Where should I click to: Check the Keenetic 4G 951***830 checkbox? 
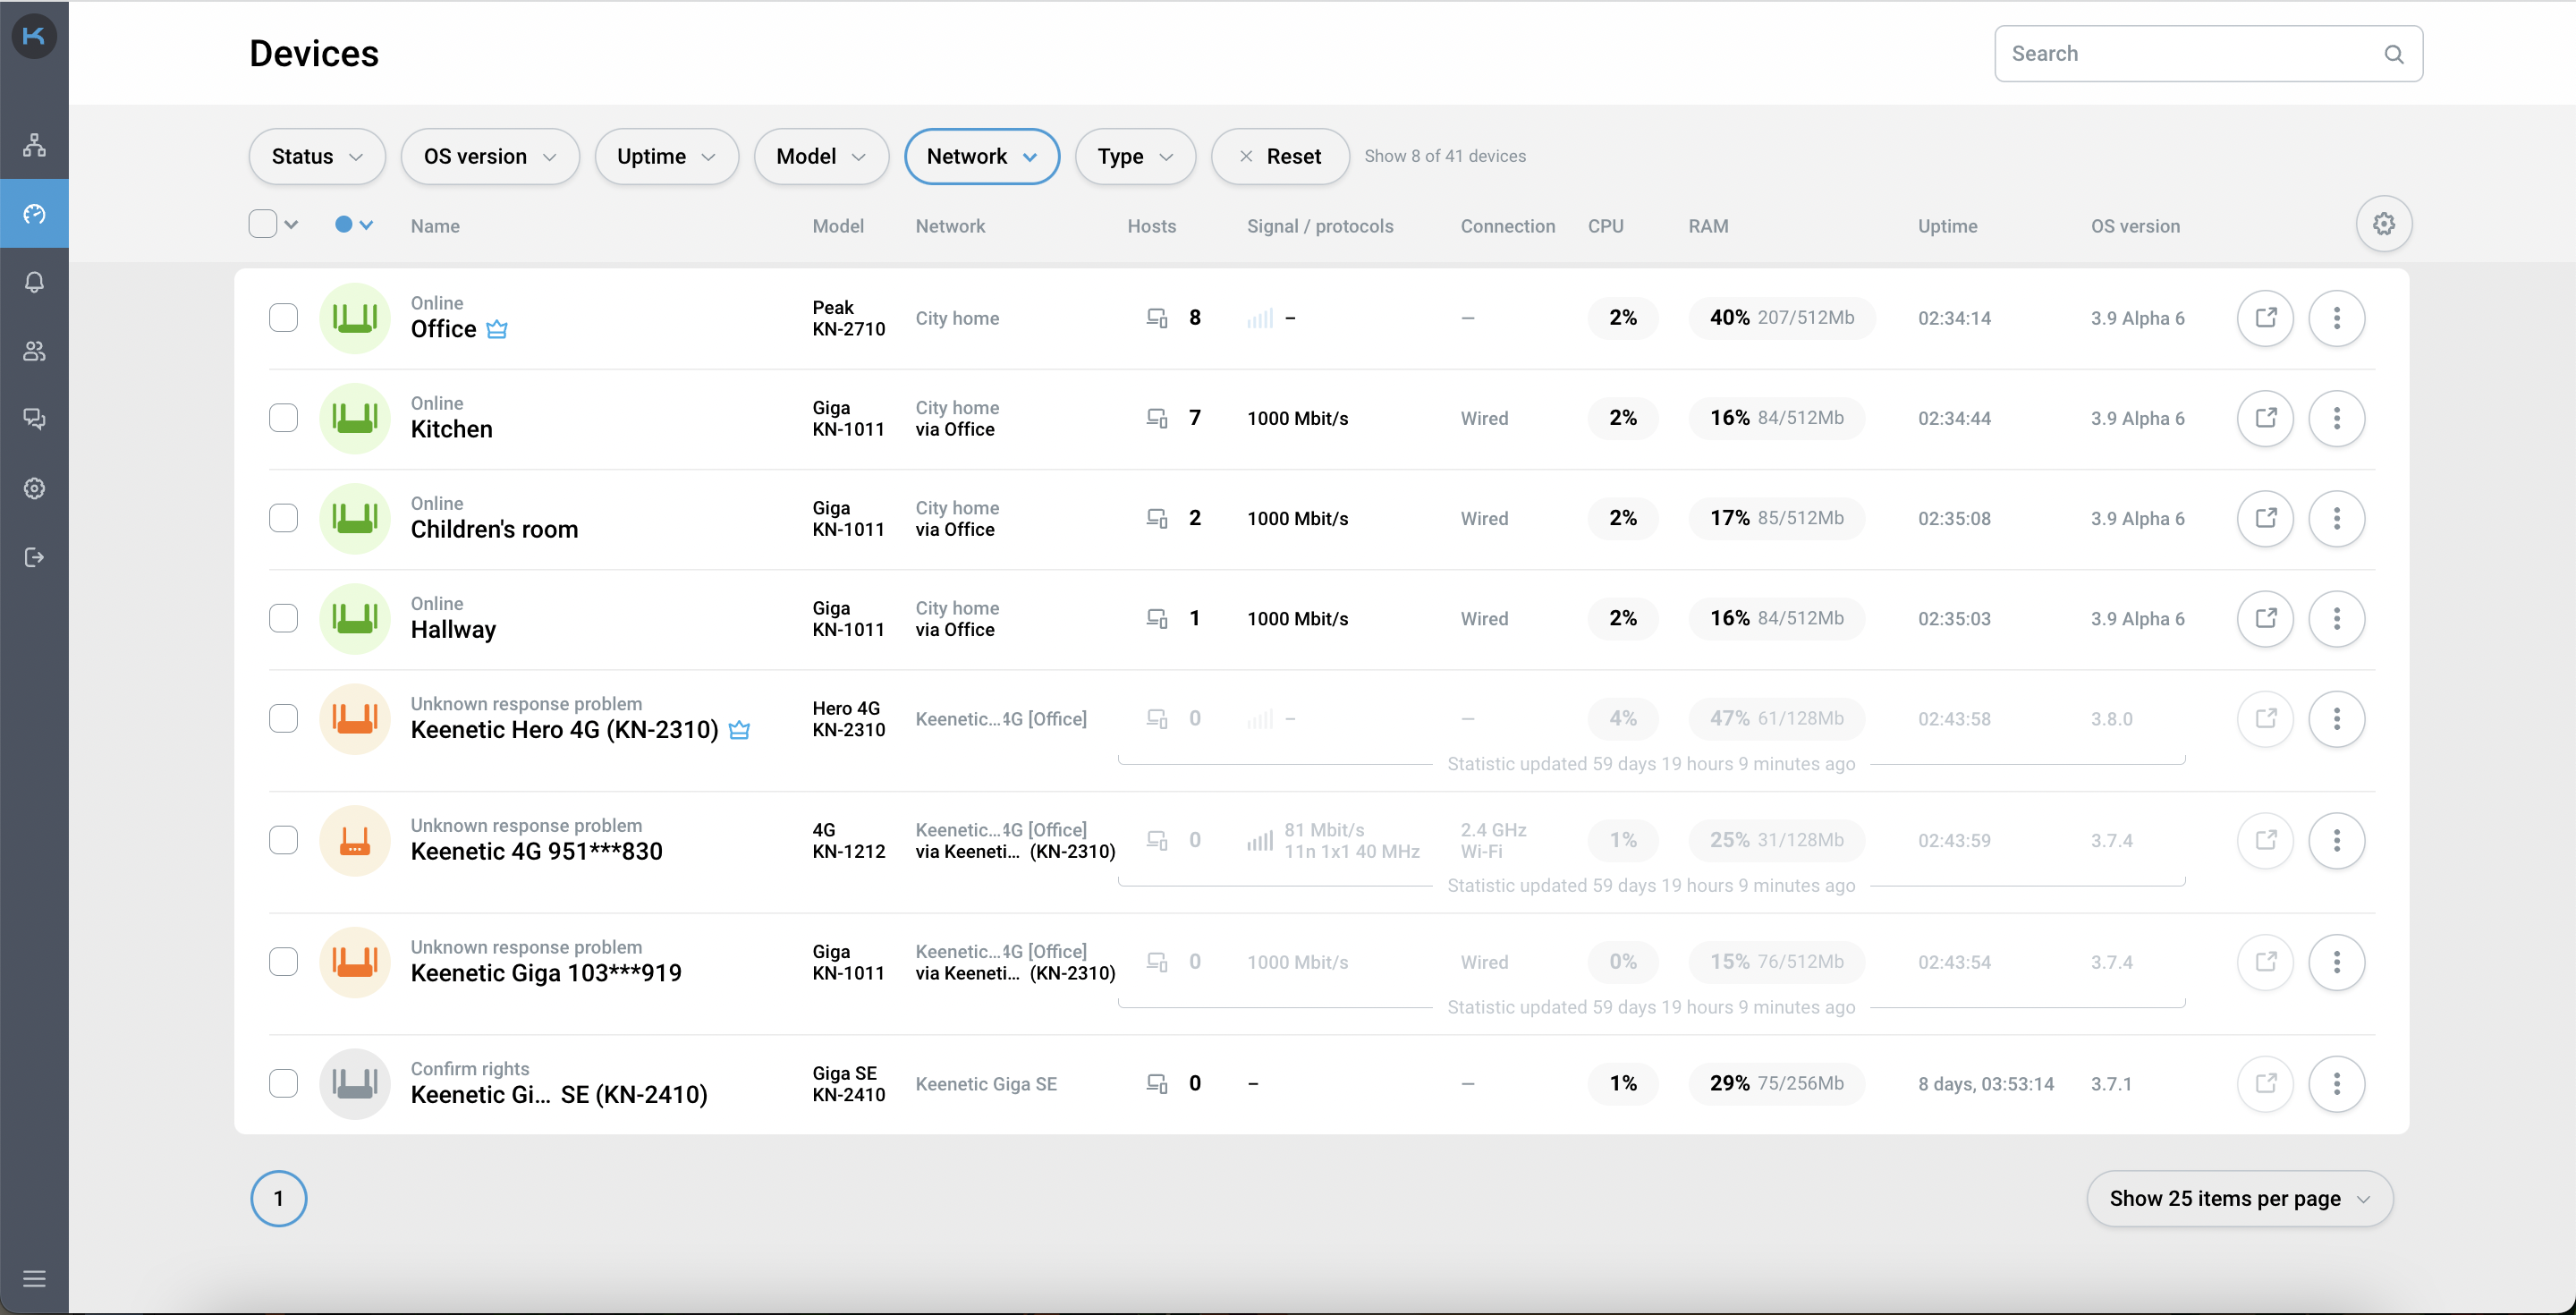[x=284, y=840]
